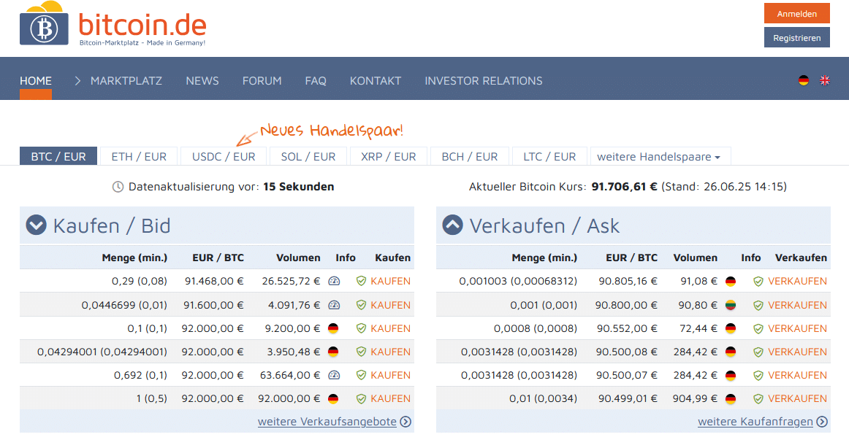Viewport: 849px width, 437px height.
Task: Click the German flag in the 9.200,00 € row
Action: 333,328
